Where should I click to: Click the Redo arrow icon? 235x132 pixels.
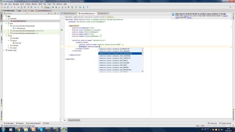tap(15, 7)
